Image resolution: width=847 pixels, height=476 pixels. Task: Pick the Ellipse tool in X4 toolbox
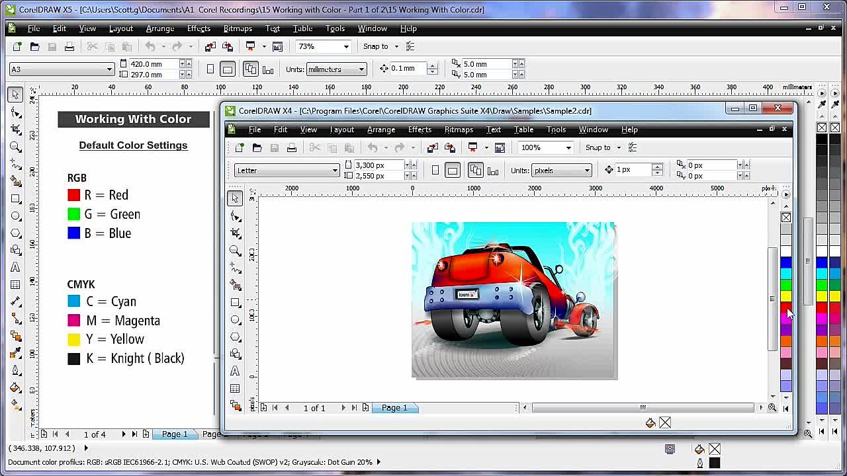pyautogui.click(x=235, y=319)
